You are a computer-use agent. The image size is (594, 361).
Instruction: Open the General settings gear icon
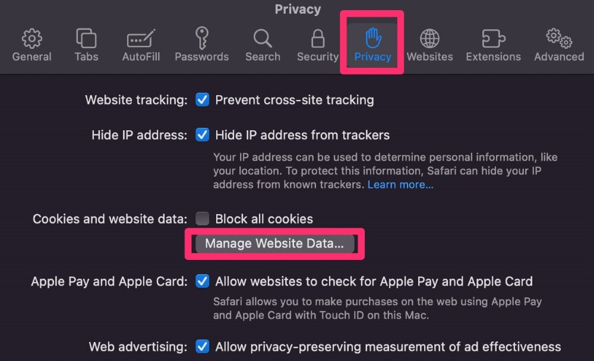(31, 39)
